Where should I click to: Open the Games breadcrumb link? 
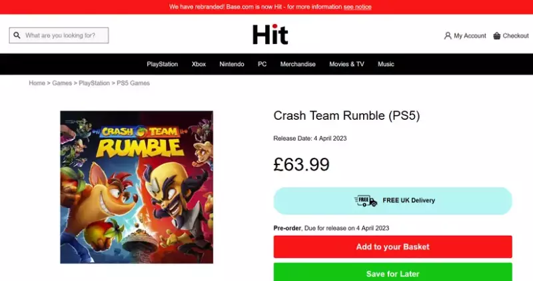point(62,83)
